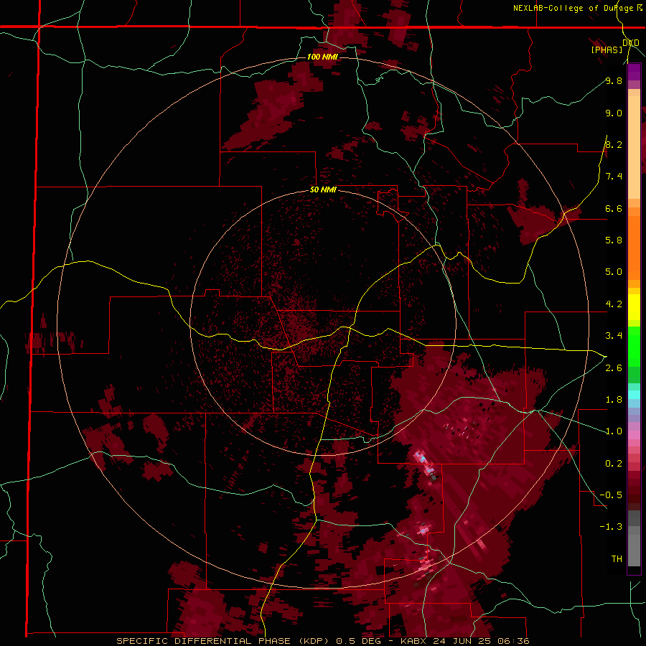Click the 5.8 legend value
Image resolution: width=646 pixels, height=646 pixels.
[x=614, y=240]
